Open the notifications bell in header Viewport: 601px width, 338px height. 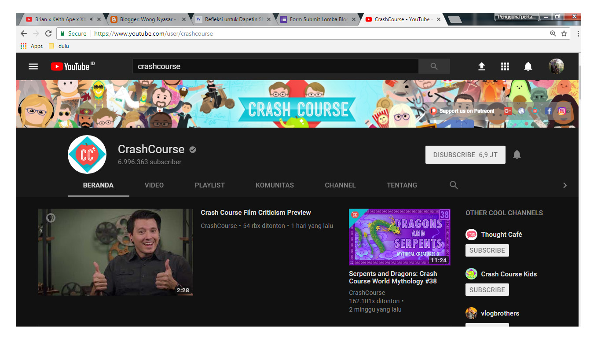point(528,66)
